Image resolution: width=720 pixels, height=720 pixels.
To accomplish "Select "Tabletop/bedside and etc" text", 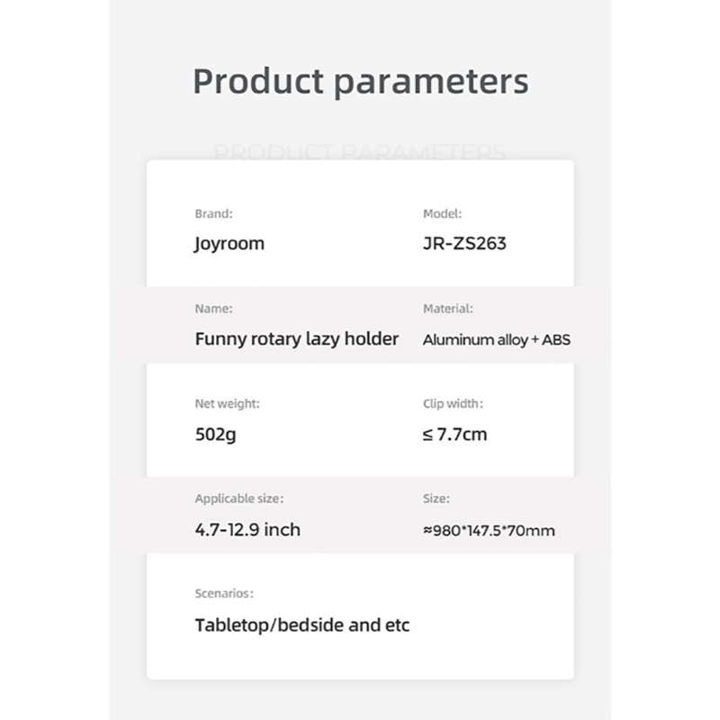I will pyautogui.click(x=301, y=625).
